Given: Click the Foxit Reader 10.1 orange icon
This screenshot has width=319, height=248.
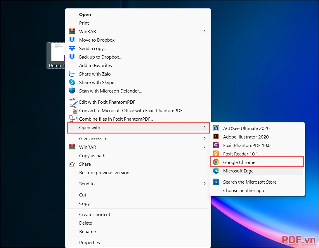Looking at the screenshot, I should (216, 153).
